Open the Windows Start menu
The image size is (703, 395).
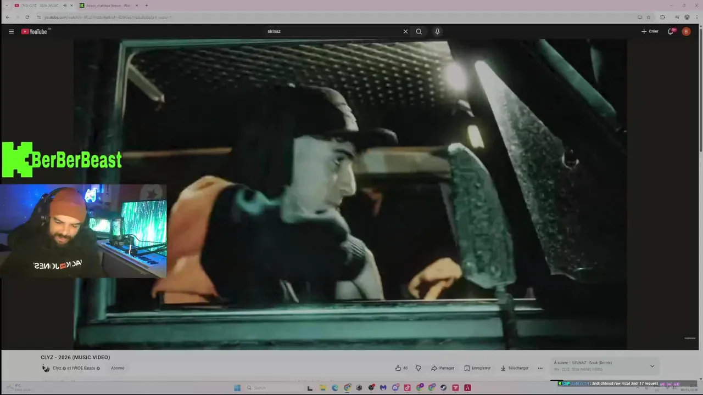237,388
